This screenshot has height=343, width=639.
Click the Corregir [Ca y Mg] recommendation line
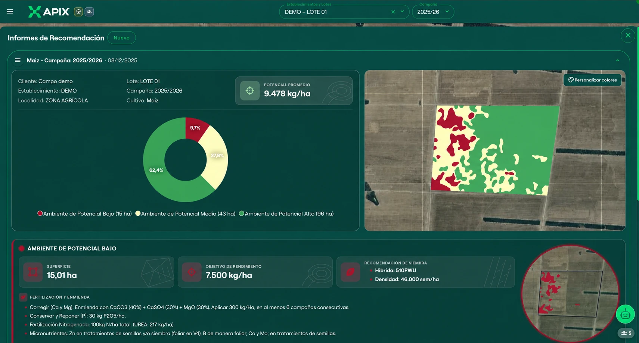pos(189,308)
